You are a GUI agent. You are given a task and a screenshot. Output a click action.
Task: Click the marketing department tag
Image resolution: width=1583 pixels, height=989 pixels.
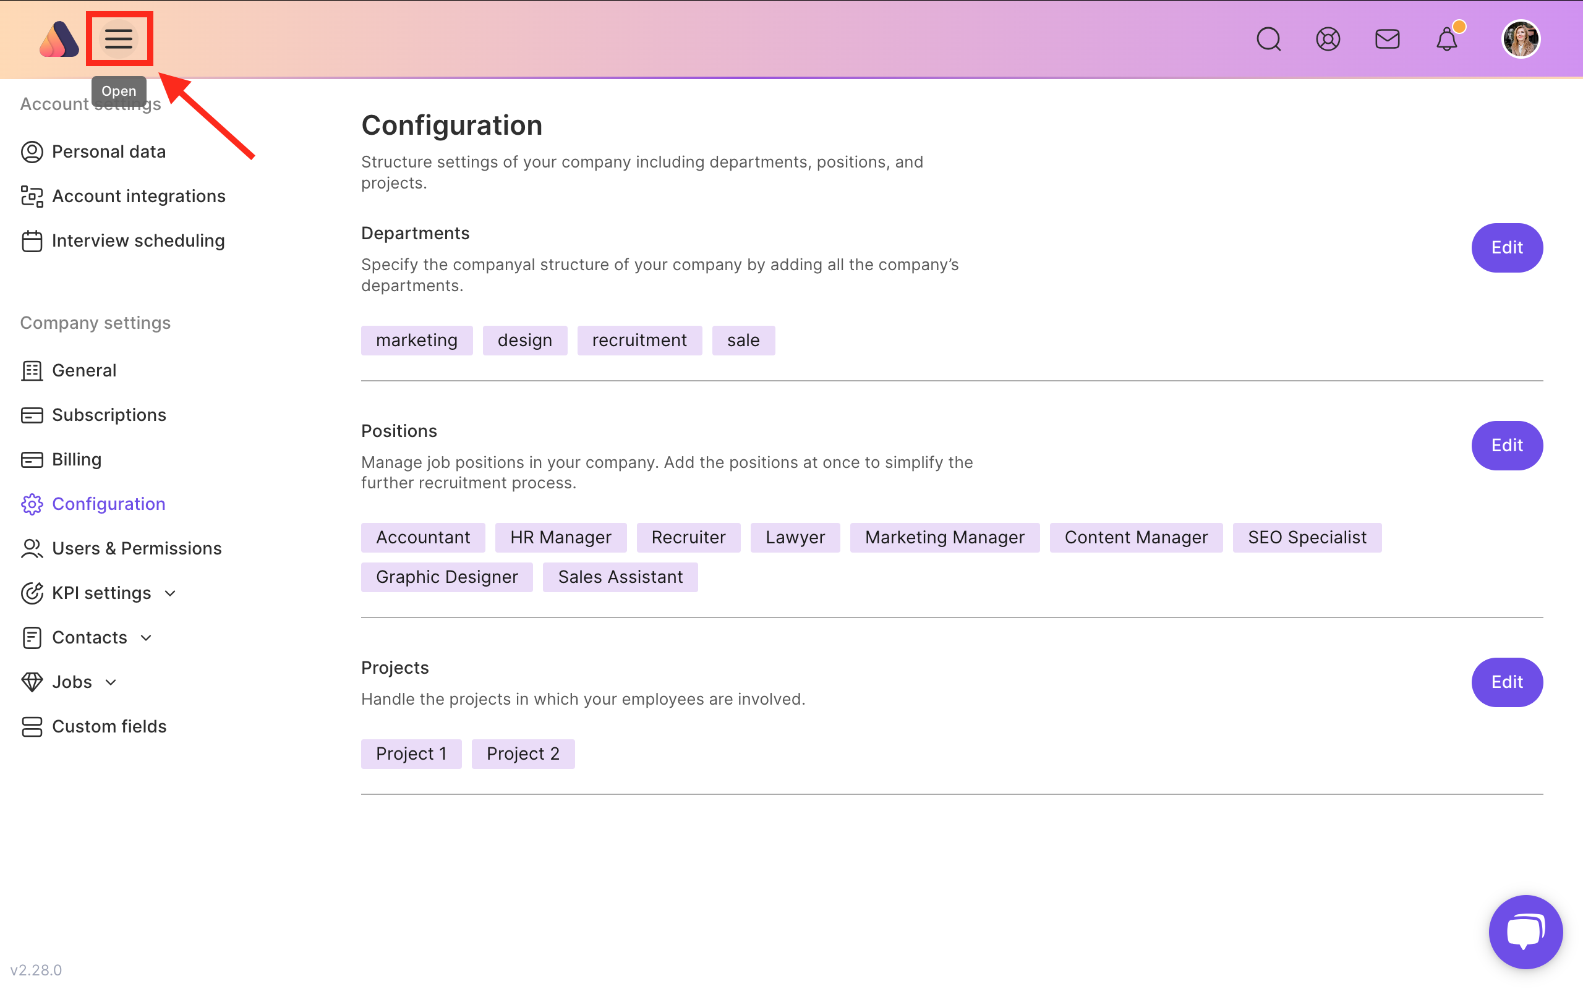click(417, 340)
